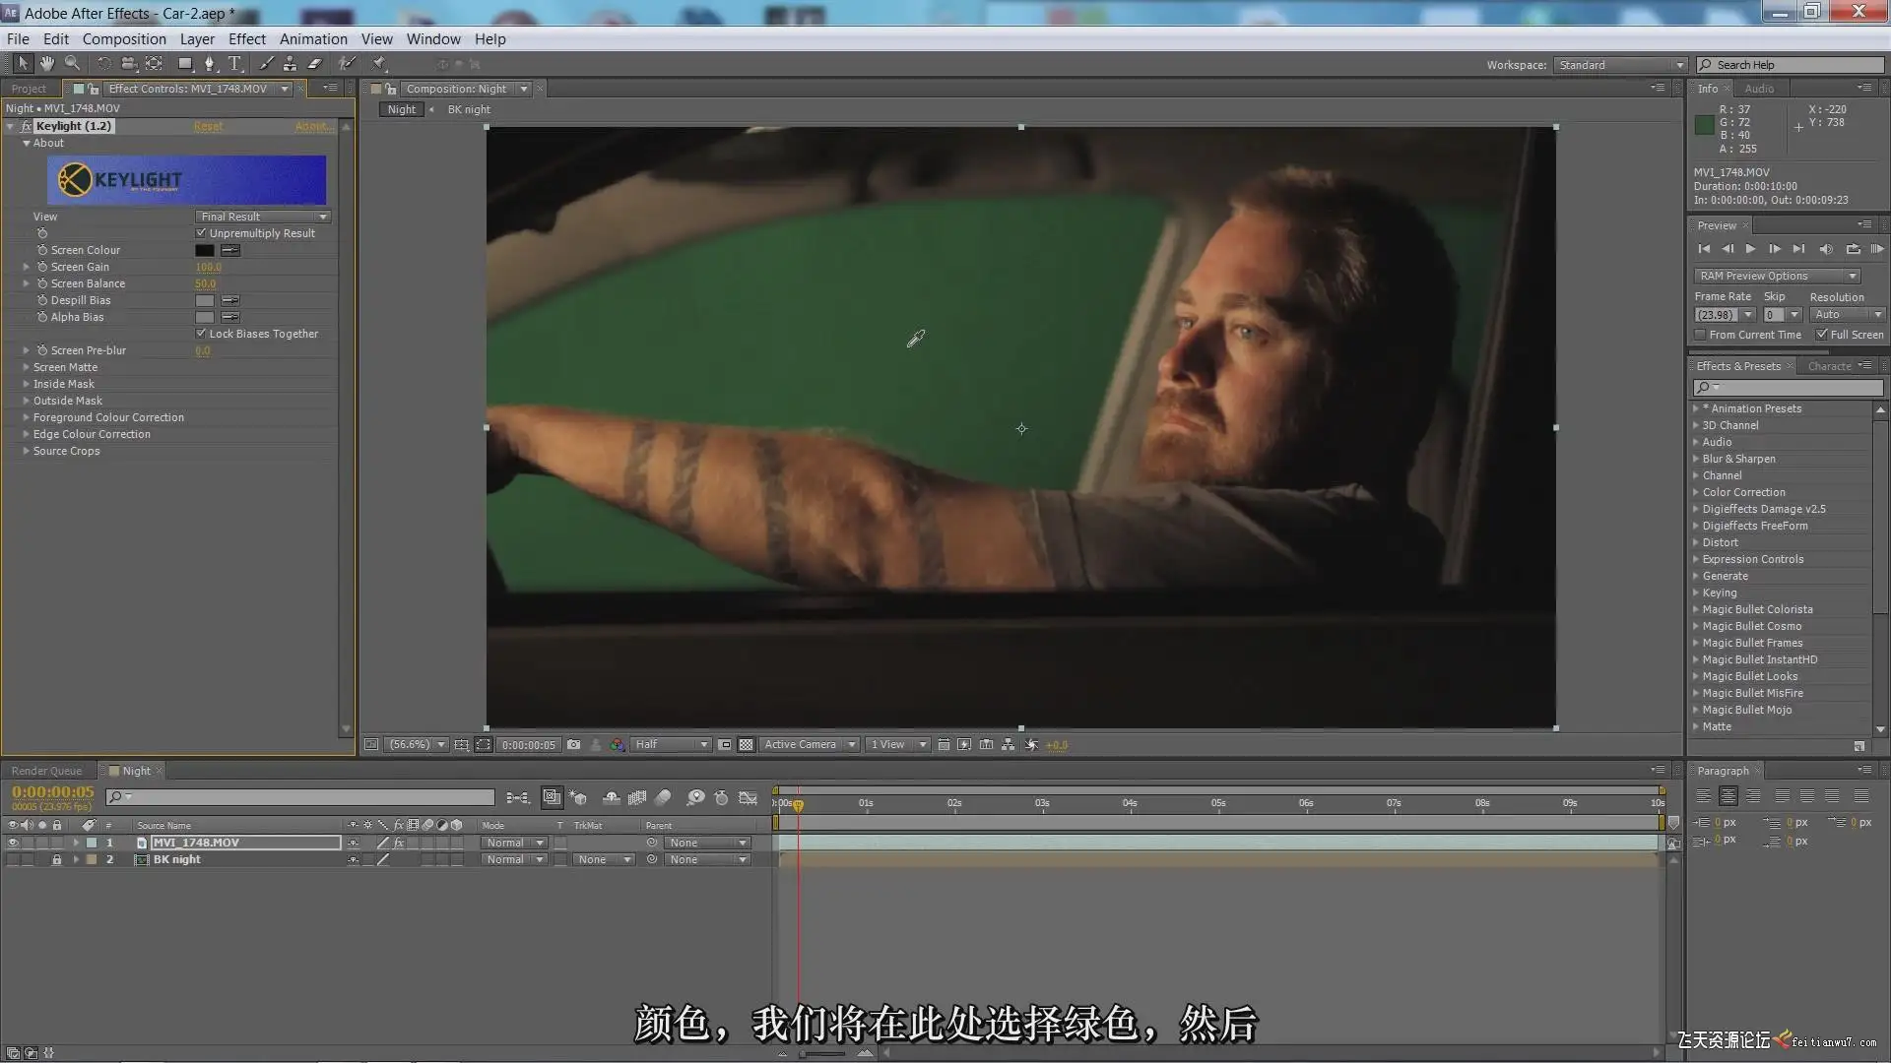Switch to the Render Queue tab
The image size is (1891, 1063).
tap(46, 771)
